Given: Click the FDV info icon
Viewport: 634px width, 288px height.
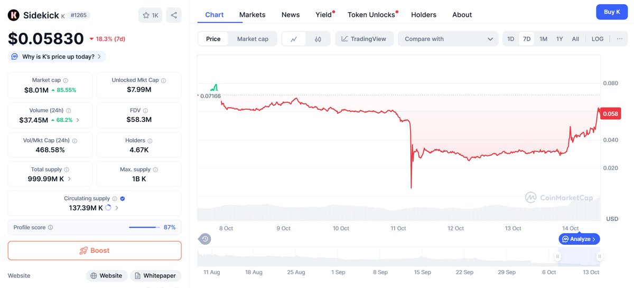Looking at the screenshot, I should pyautogui.click(x=145, y=111).
